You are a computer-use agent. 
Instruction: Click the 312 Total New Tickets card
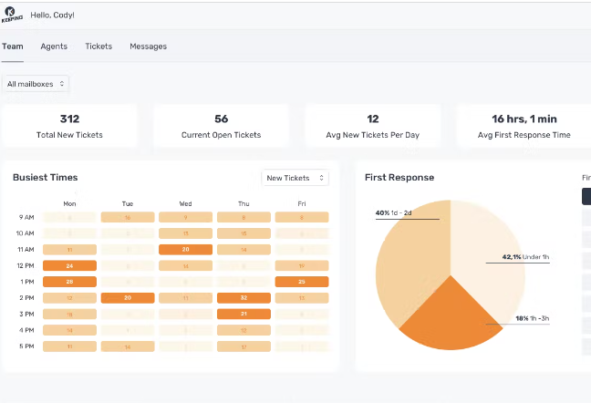click(x=69, y=126)
